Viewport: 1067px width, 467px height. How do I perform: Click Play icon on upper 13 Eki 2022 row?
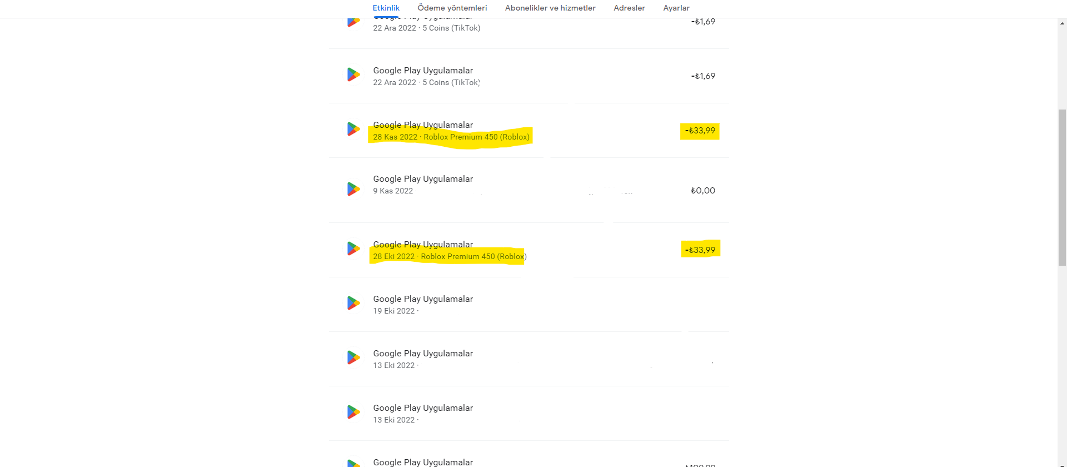pos(353,357)
